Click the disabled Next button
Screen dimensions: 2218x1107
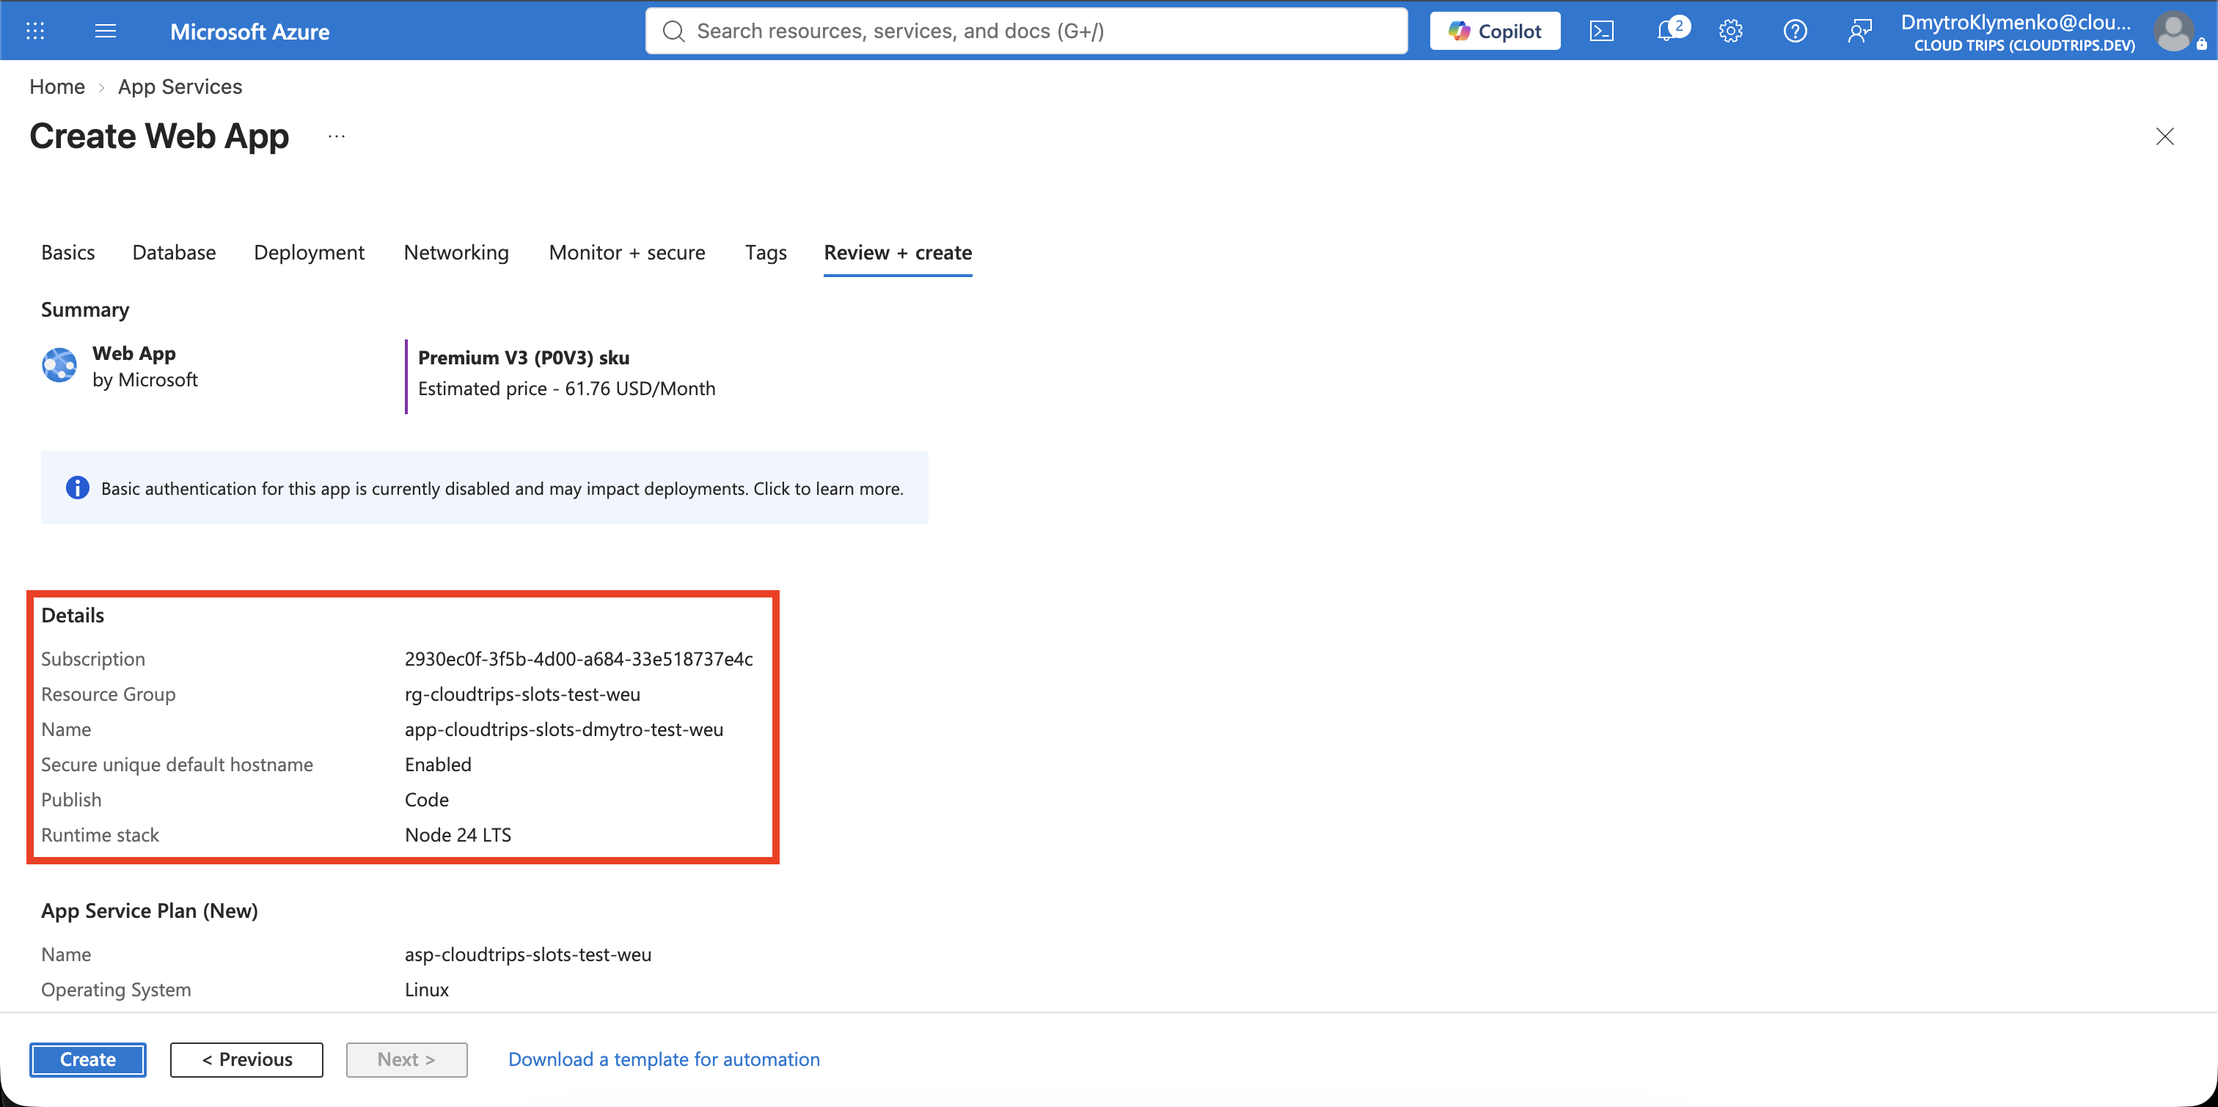(406, 1059)
